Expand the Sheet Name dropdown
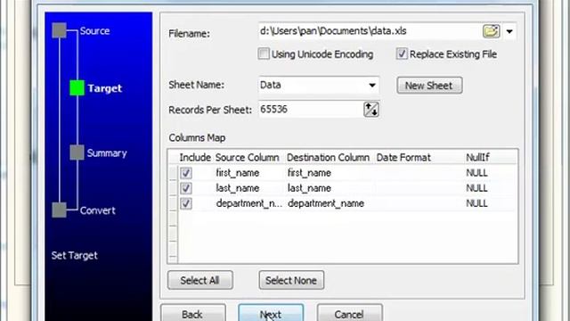The image size is (570, 321). tap(372, 86)
